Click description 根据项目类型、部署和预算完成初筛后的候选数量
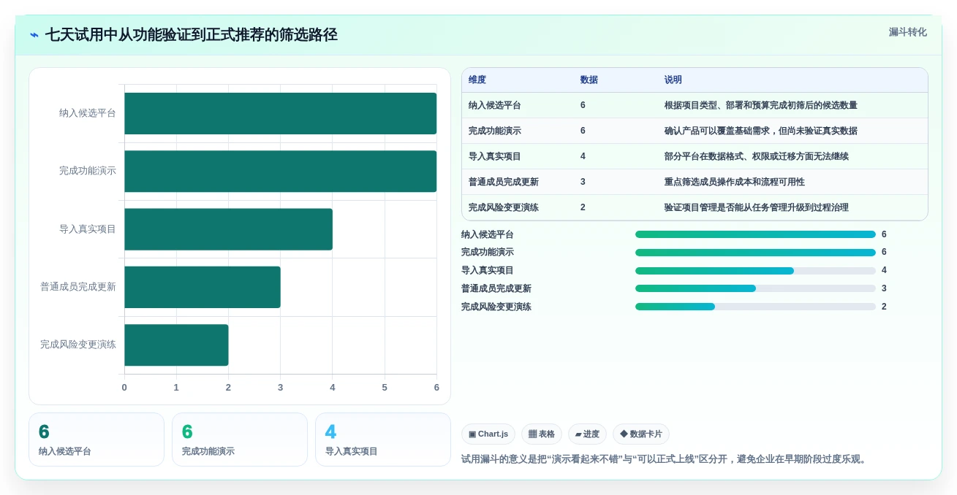Image resolution: width=957 pixels, height=495 pixels. pyautogui.click(x=761, y=105)
